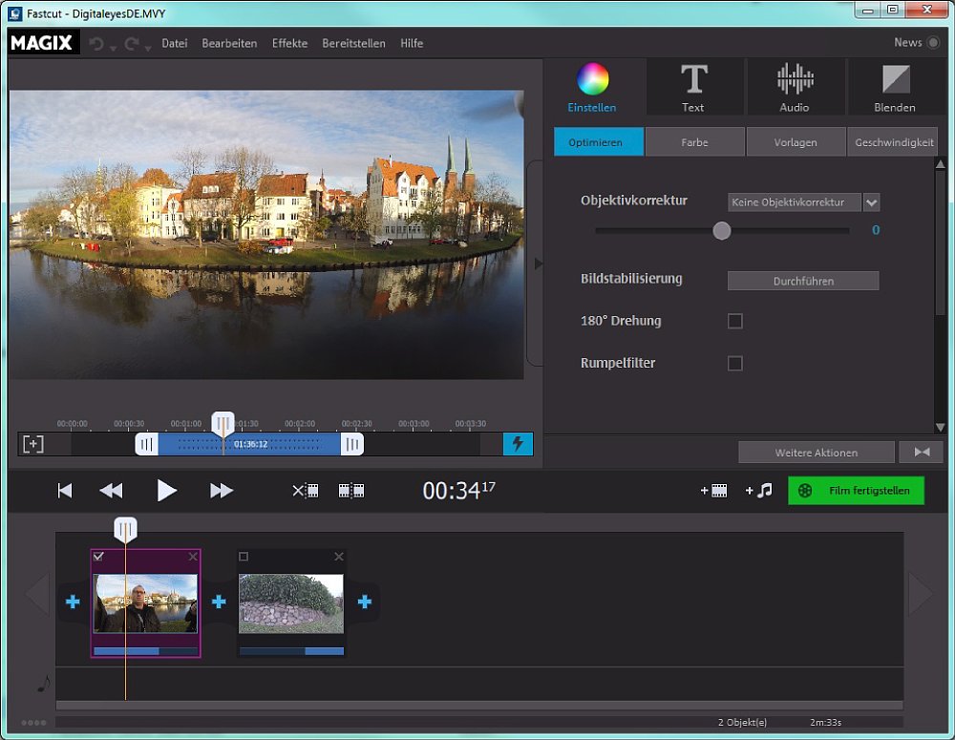Jump to the start of the film

(x=65, y=491)
